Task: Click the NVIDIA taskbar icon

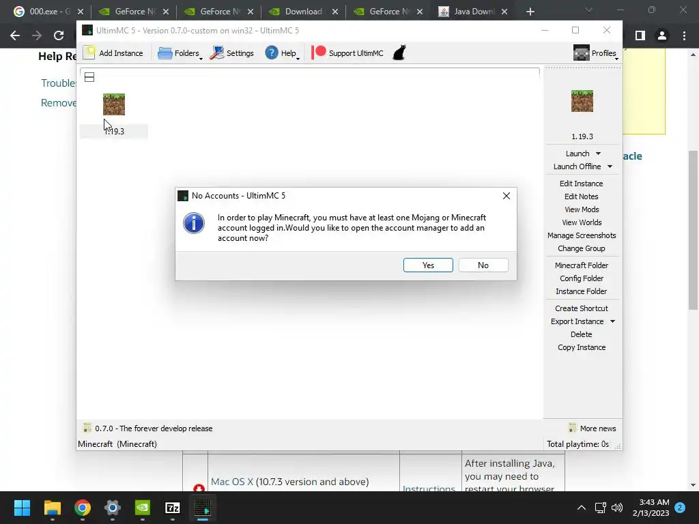Action: pos(143,508)
